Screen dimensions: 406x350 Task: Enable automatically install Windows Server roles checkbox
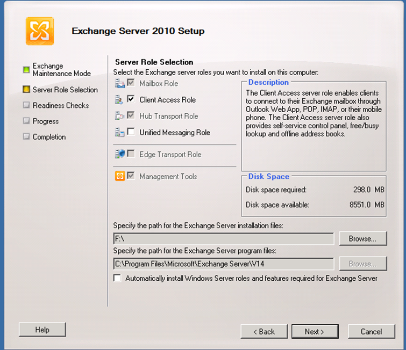[117, 278]
